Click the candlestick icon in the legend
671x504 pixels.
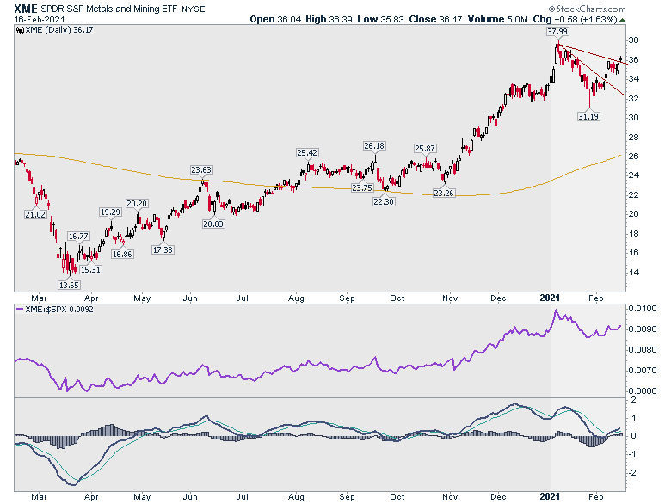click(x=20, y=30)
